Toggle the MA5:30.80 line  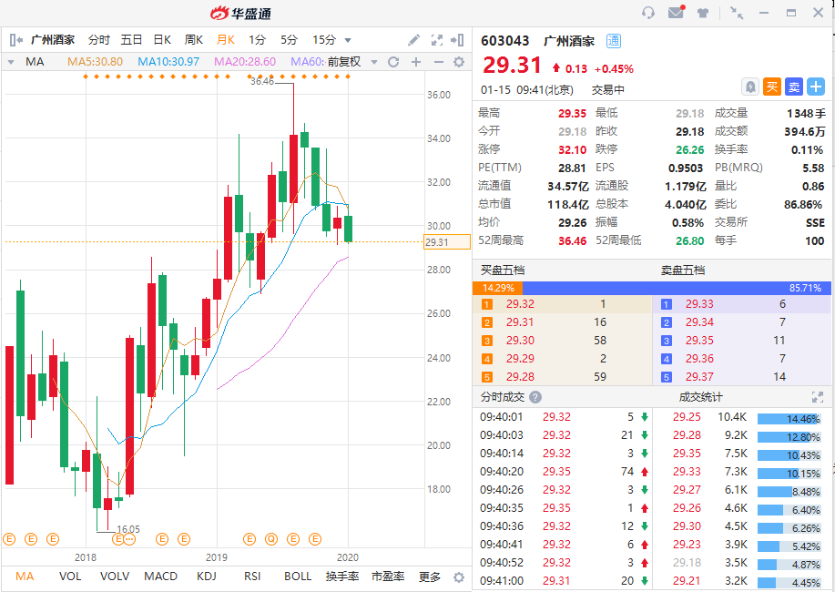point(95,62)
